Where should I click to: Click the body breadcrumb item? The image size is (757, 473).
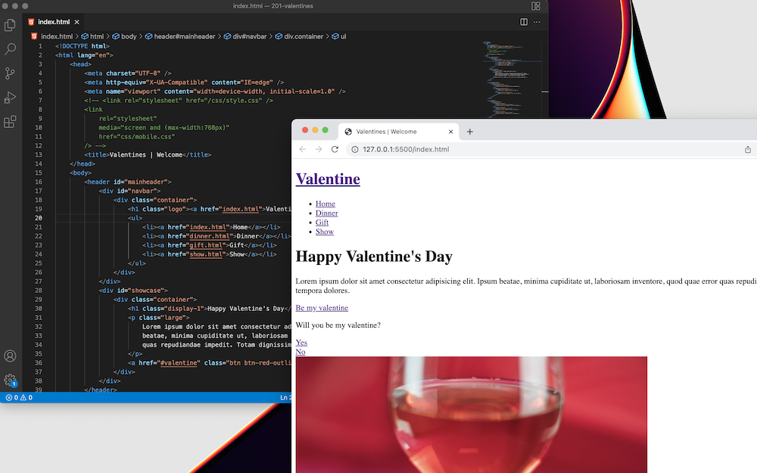(x=125, y=36)
